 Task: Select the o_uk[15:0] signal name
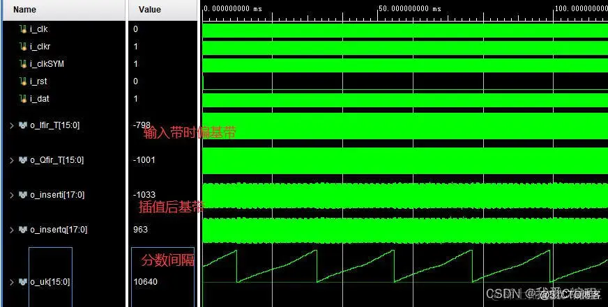(50, 282)
